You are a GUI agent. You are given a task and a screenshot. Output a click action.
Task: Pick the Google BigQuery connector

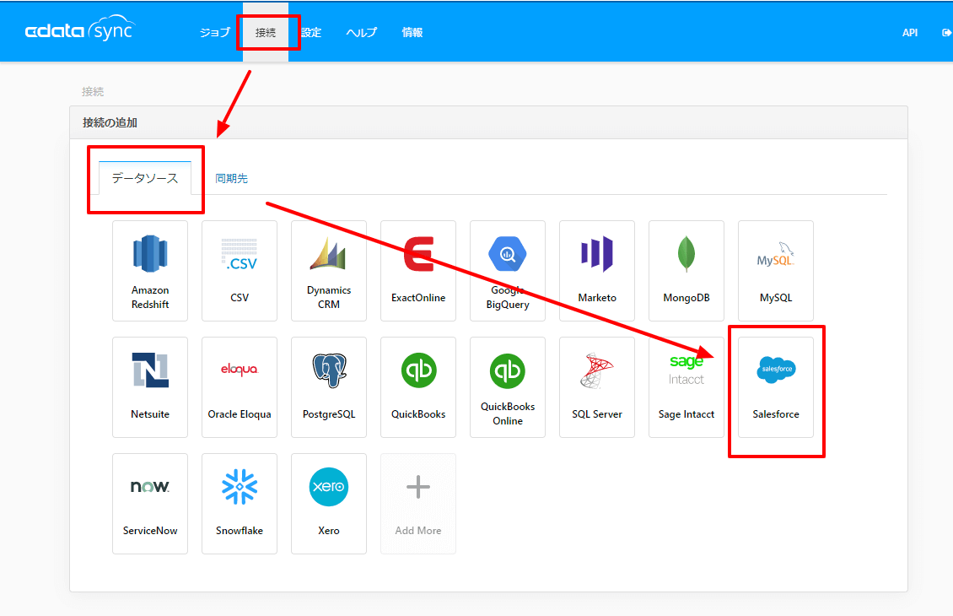coord(508,271)
